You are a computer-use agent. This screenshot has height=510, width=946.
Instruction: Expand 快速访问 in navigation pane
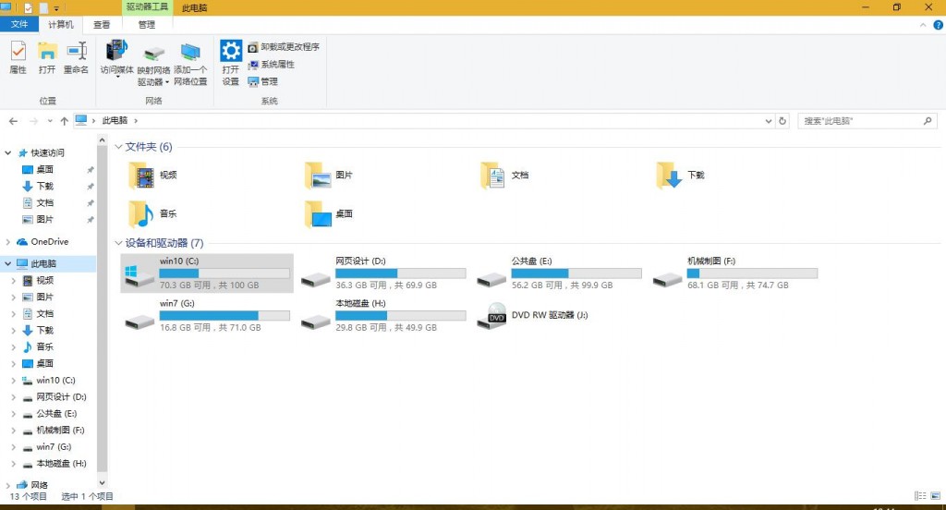9,153
